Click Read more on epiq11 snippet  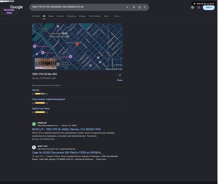pos(101,159)
